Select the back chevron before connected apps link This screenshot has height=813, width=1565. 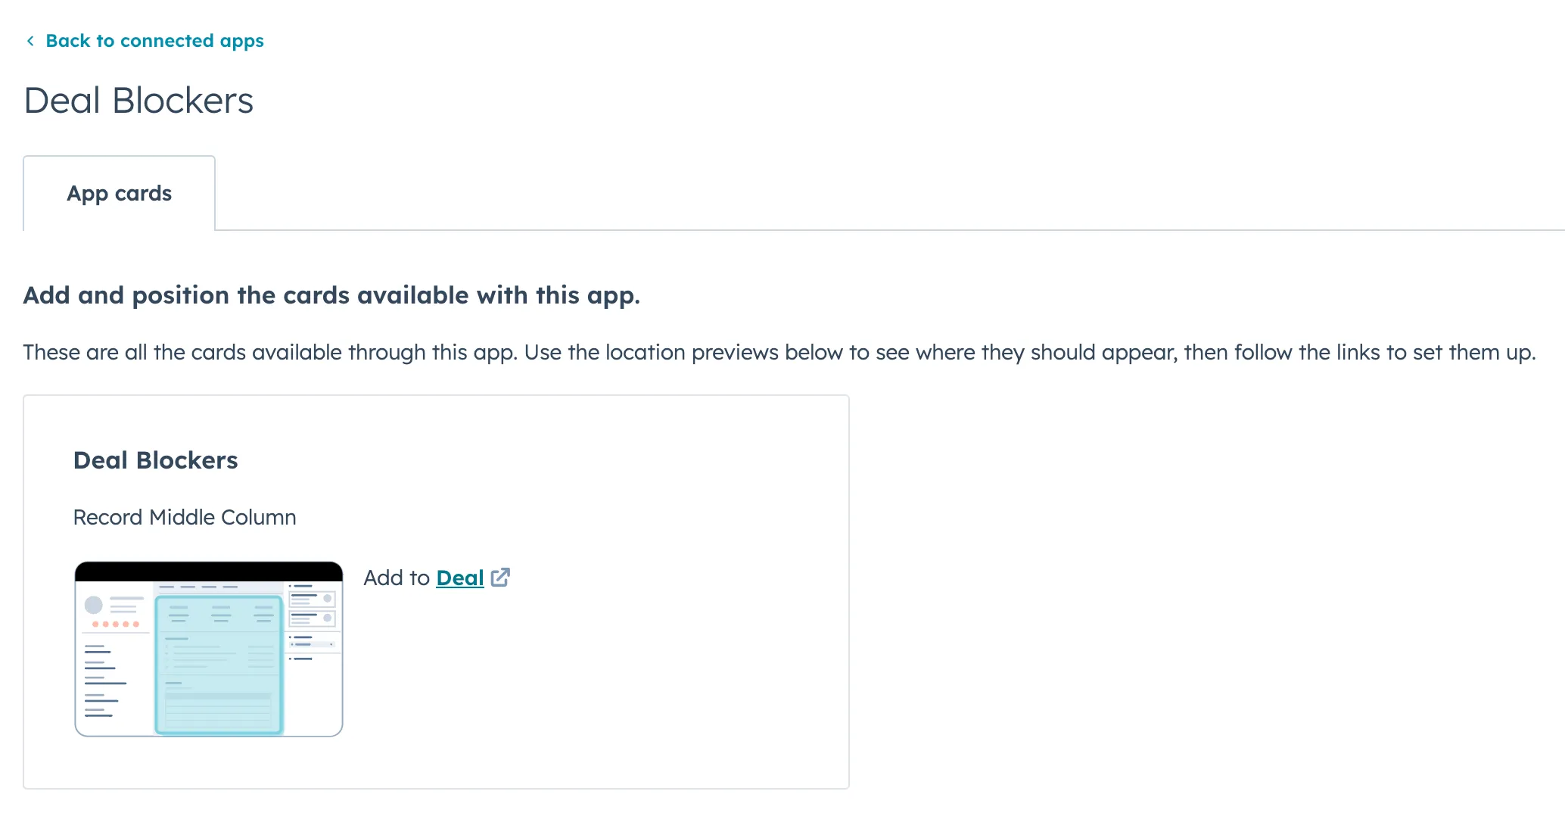30,41
